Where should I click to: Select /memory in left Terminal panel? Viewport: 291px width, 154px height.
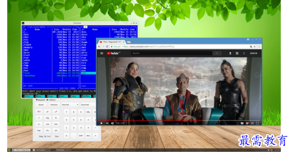[x=28, y=47]
